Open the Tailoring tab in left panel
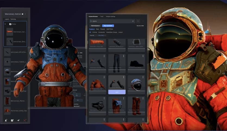This screenshot has width=227, height=131. [x=13, y=19]
